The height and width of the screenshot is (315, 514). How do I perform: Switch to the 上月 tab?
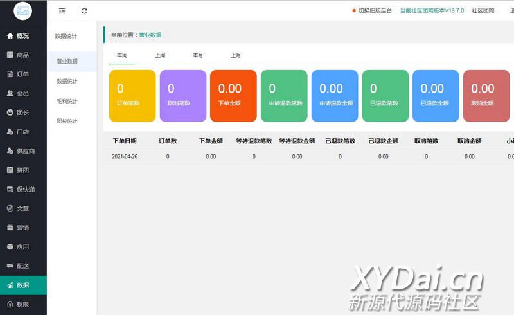pos(236,55)
